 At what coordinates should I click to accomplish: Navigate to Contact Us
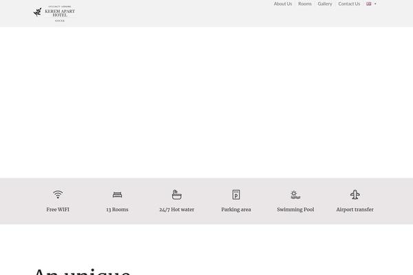click(349, 3)
